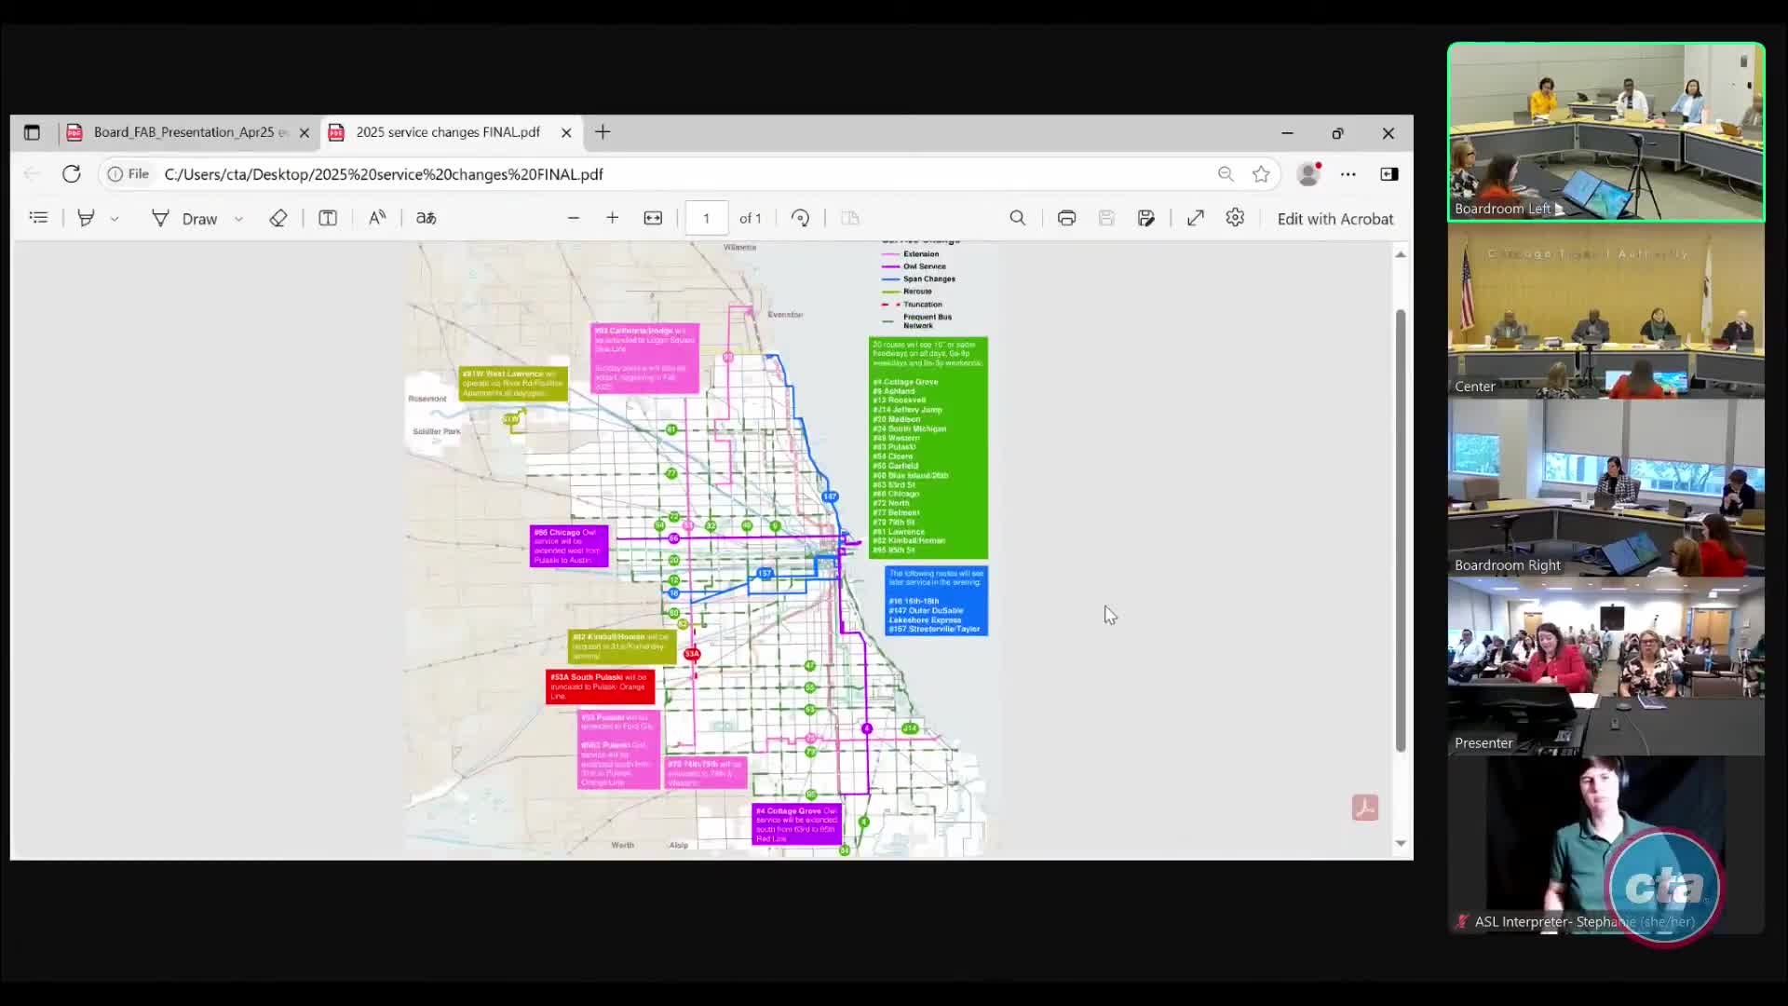Open Settings and more menu
Viewport: 1788px width, 1006px height.
point(1348,174)
